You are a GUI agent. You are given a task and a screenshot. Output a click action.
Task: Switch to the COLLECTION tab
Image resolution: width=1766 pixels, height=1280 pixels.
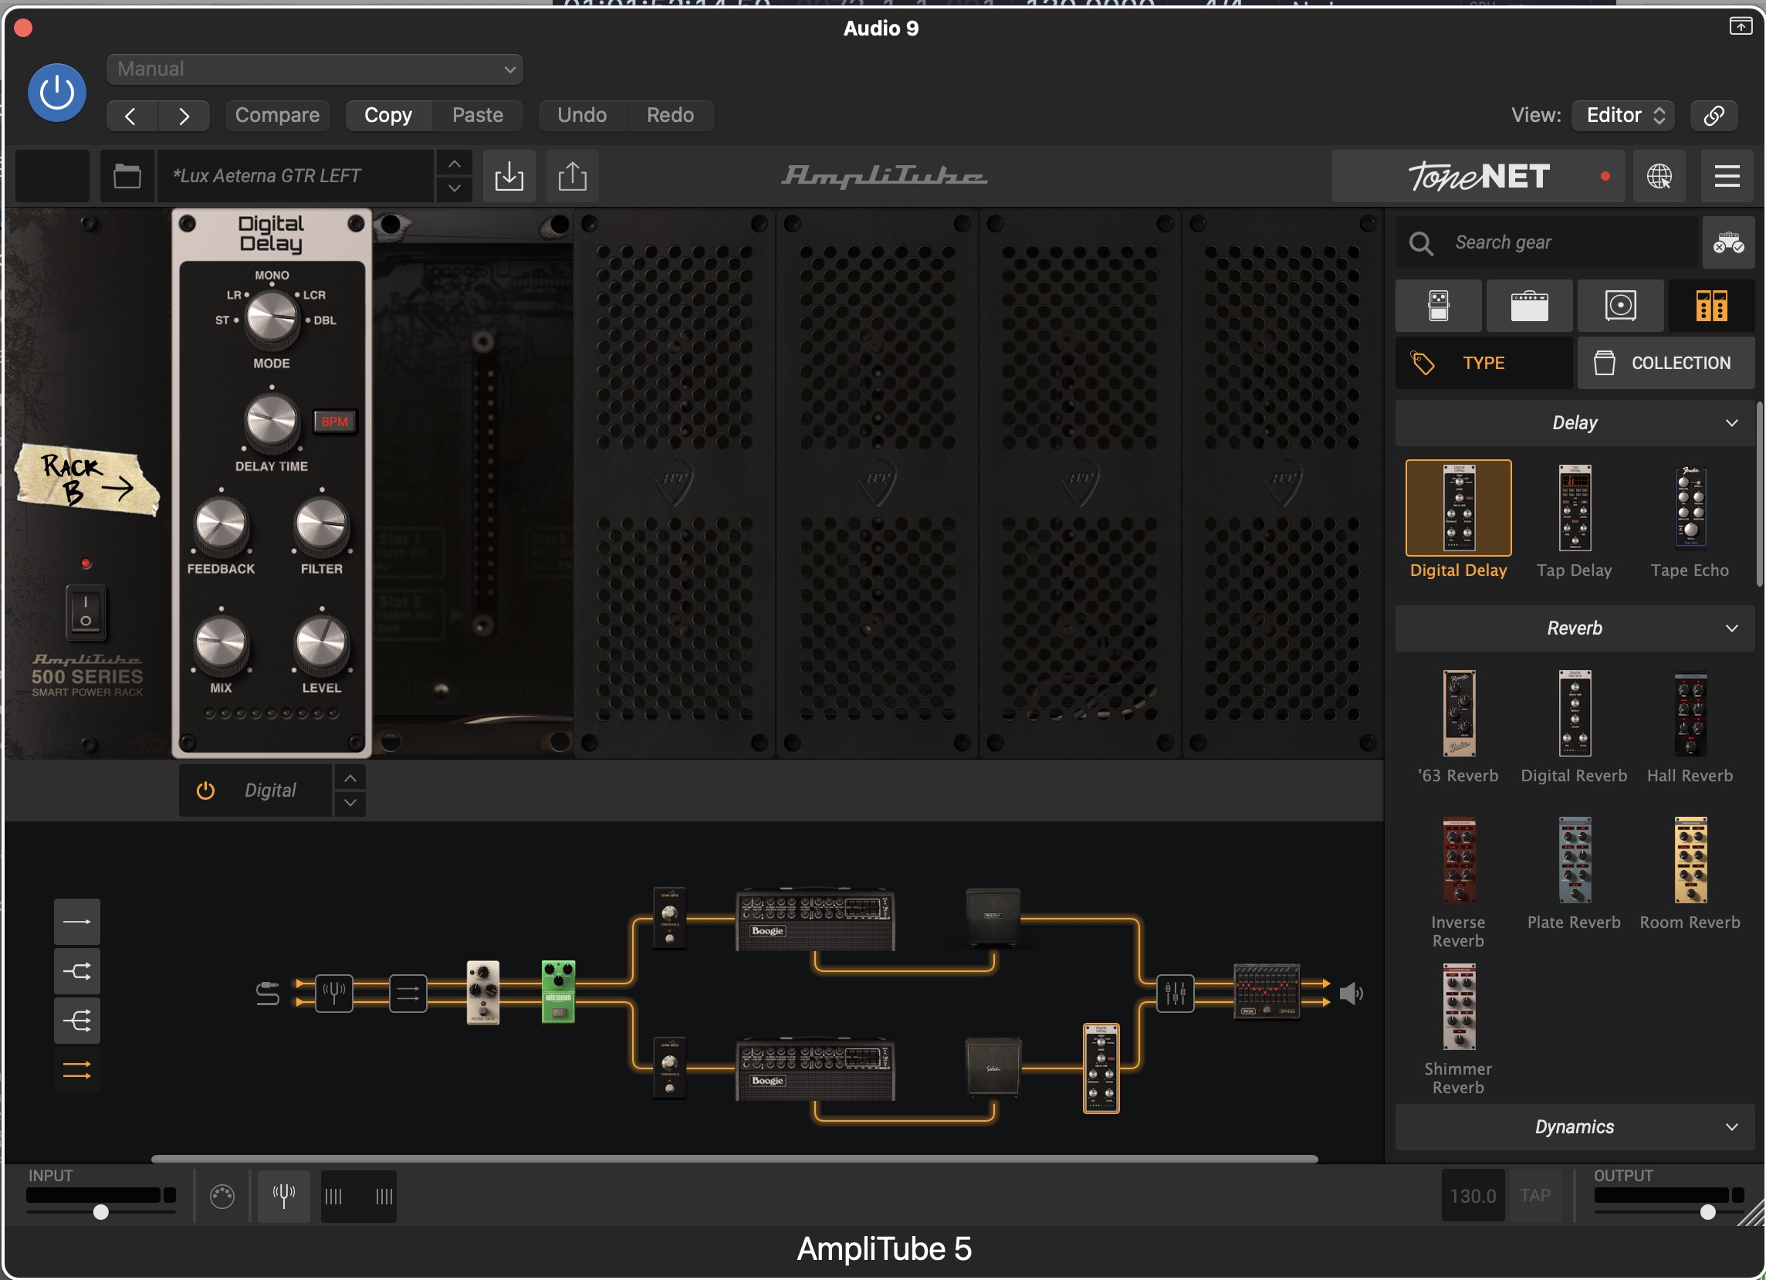click(x=1666, y=363)
